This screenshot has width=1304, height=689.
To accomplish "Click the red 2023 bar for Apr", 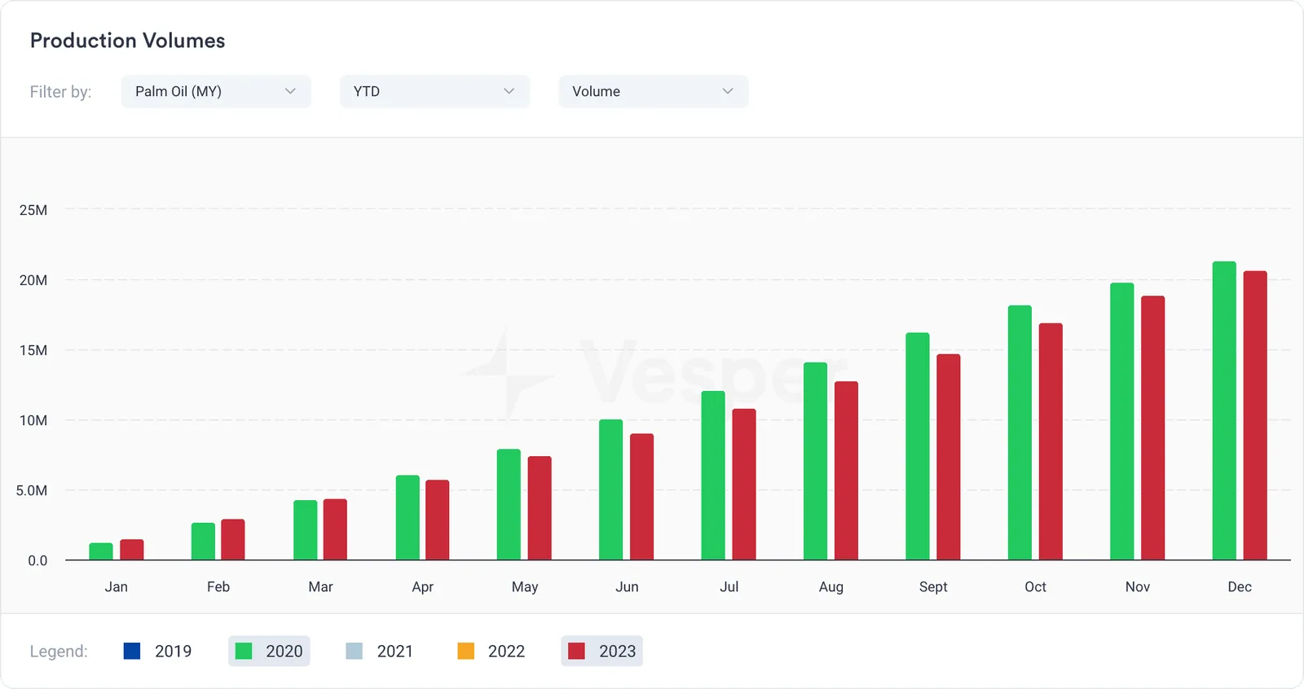I will click(438, 520).
